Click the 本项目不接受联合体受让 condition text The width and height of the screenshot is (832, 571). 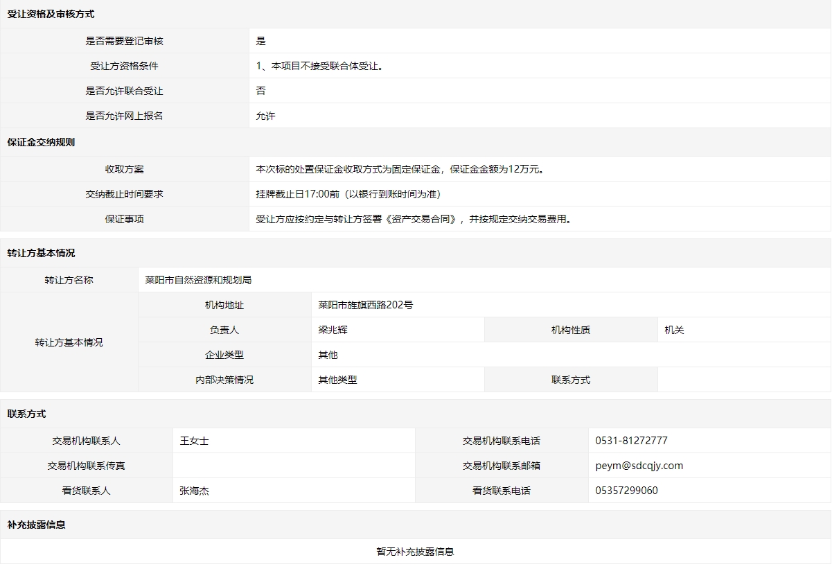(319, 66)
